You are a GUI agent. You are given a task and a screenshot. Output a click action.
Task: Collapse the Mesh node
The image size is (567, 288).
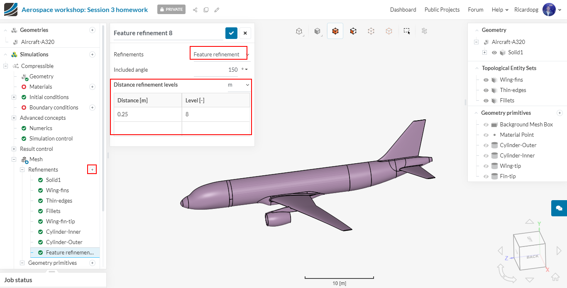14,159
